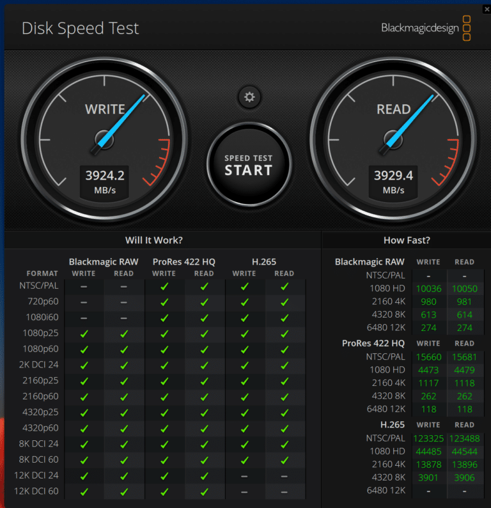
Task: Click the 12K DCI 24 row label
Action: pyautogui.click(x=36, y=475)
